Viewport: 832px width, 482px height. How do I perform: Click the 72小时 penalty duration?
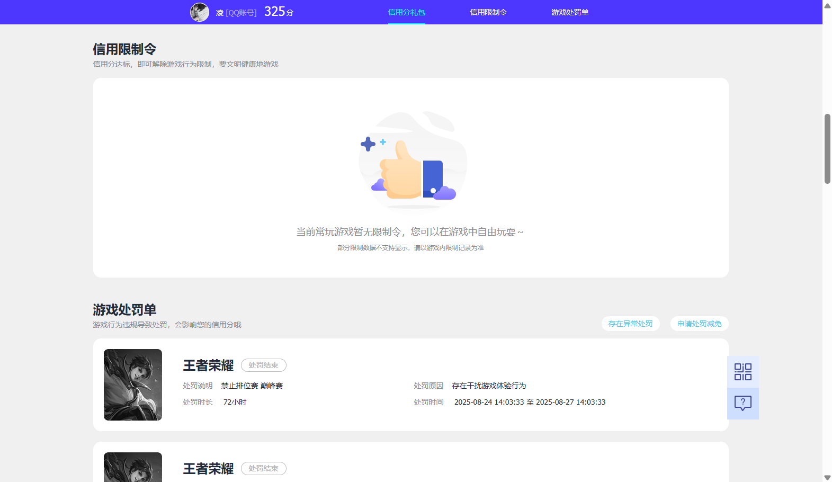[235, 402]
